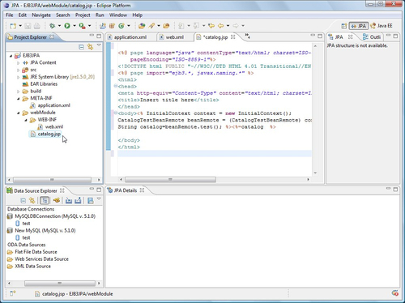Click Link with Editor in Data Source Explorer

pos(32,201)
